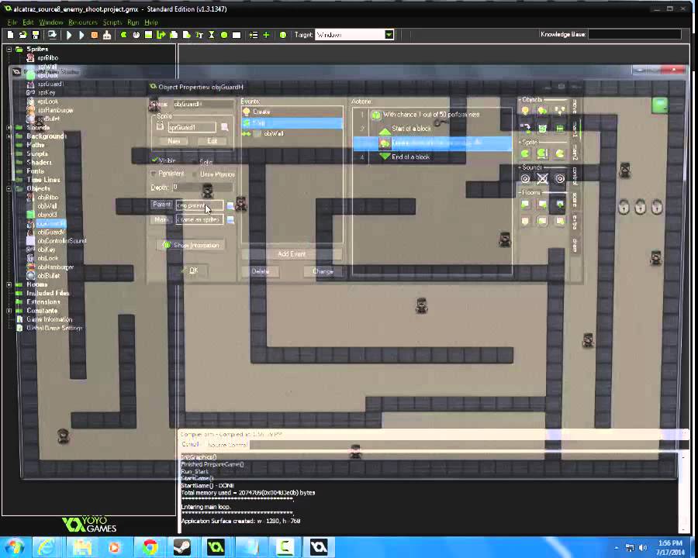Enable the Persistent checkbox
The height and width of the screenshot is (558, 698).
tap(154, 174)
